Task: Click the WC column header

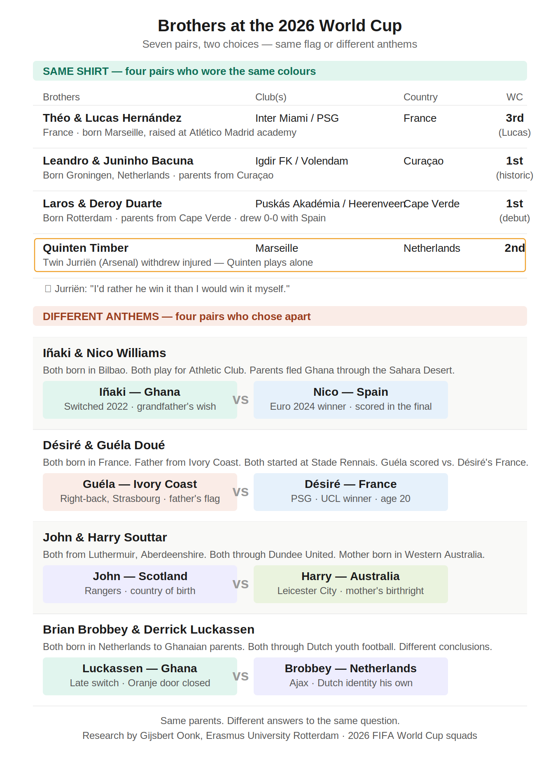Action: coord(515,97)
